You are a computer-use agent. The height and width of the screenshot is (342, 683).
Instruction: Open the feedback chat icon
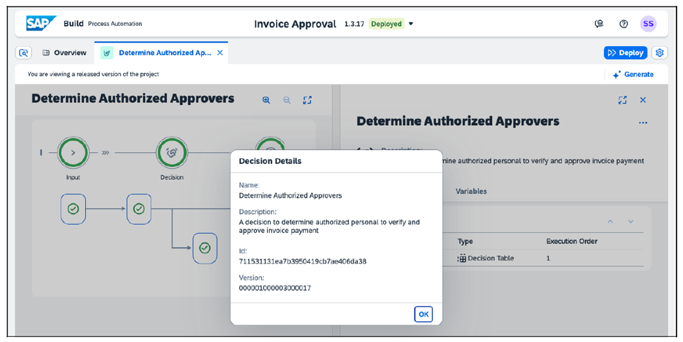tap(599, 24)
